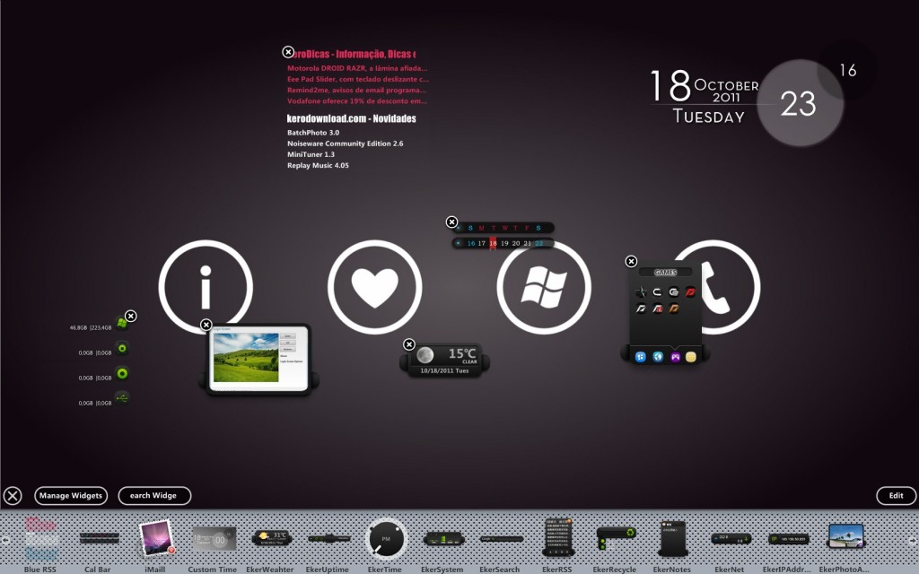Click the '46.8GB |223.4GB' drive text
Image resolution: width=919 pixels, height=574 pixels.
click(x=91, y=328)
